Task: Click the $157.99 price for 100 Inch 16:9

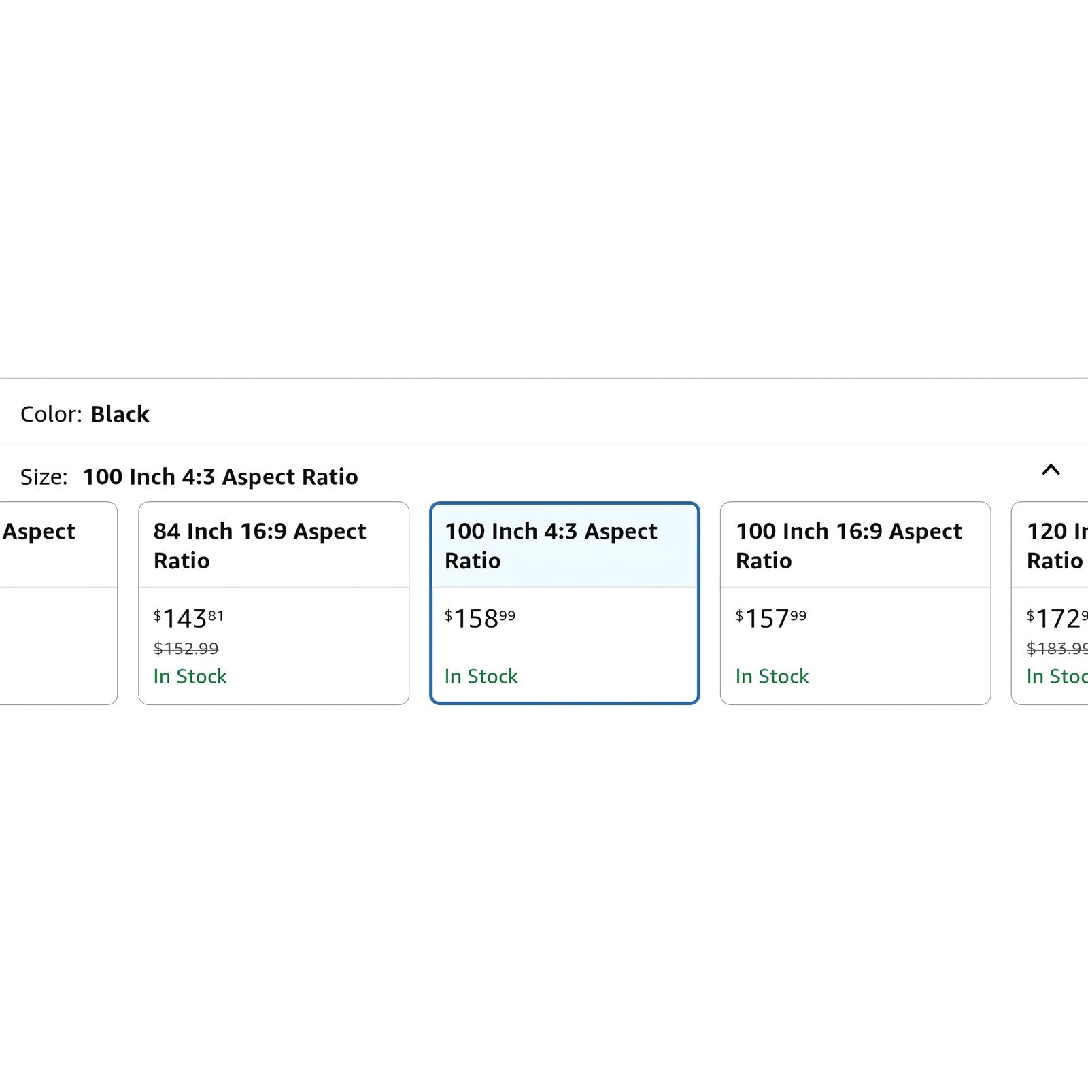Action: (770, 618)
